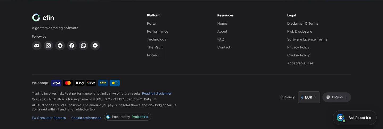Click the cfin logo
This screenshot has width=383, height=129.
point(43,17)
